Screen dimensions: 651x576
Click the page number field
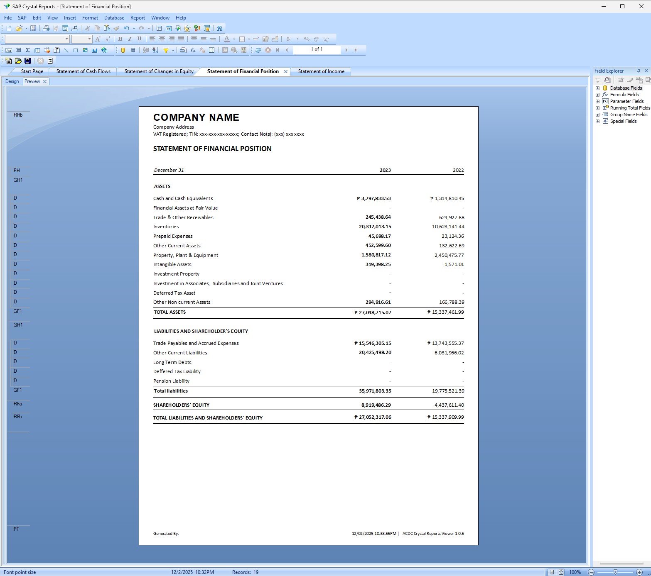point(317,49)
